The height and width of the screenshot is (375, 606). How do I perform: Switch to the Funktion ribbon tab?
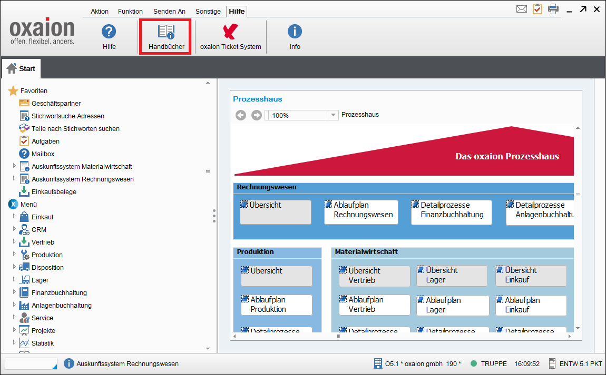(130, 12)
